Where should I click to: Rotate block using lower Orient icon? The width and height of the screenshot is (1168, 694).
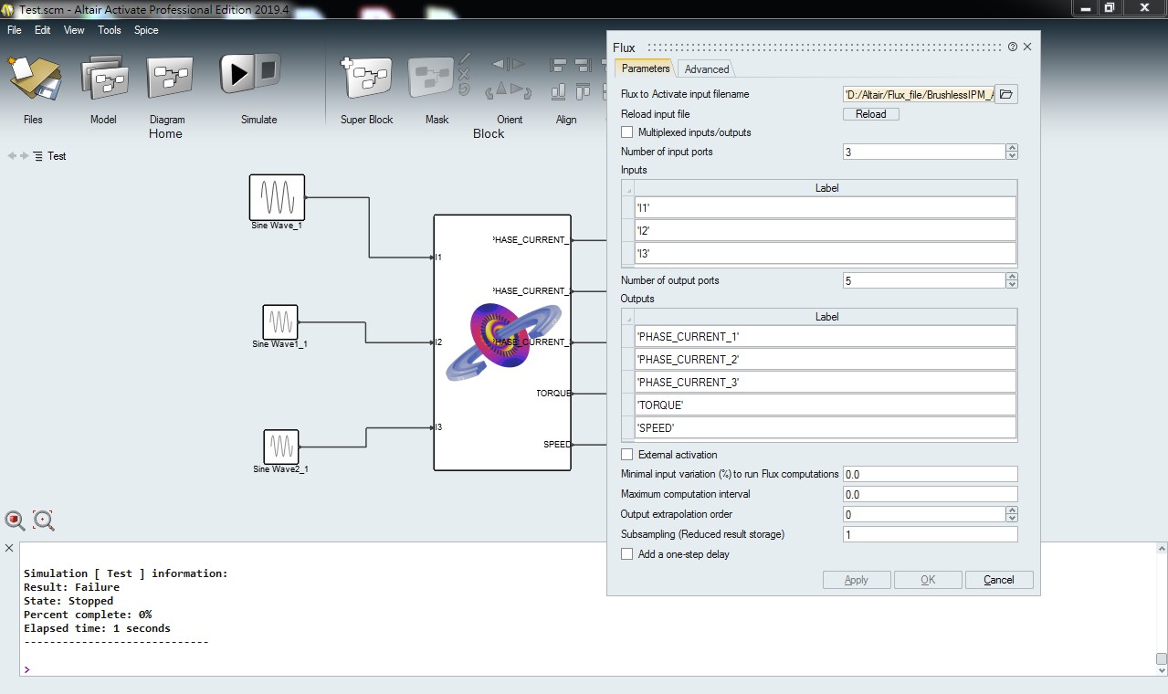coord(510,91)
